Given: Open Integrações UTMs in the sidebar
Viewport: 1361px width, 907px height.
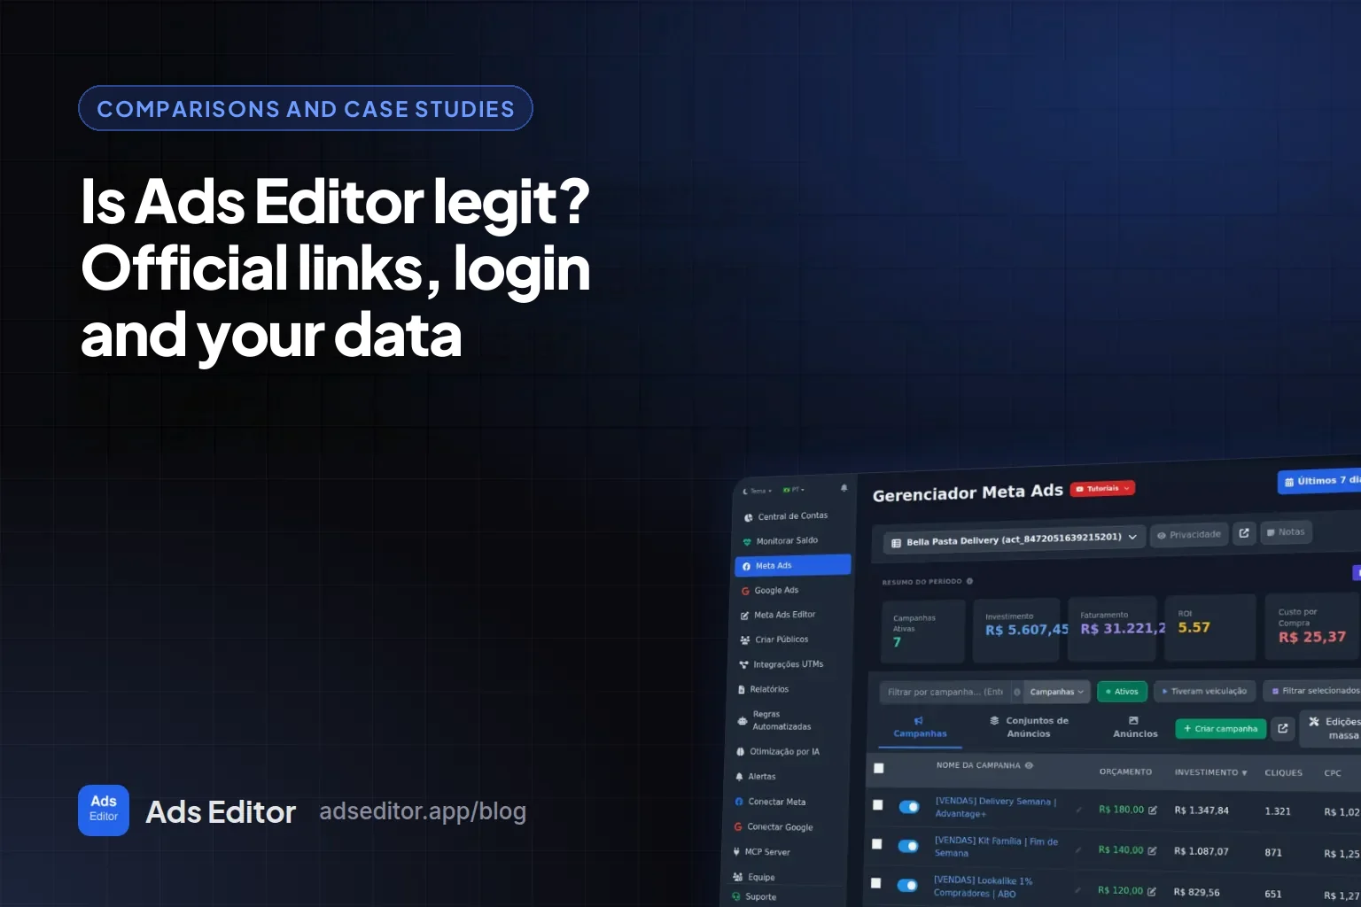Looking at the screenshot, I should [782, 664].
